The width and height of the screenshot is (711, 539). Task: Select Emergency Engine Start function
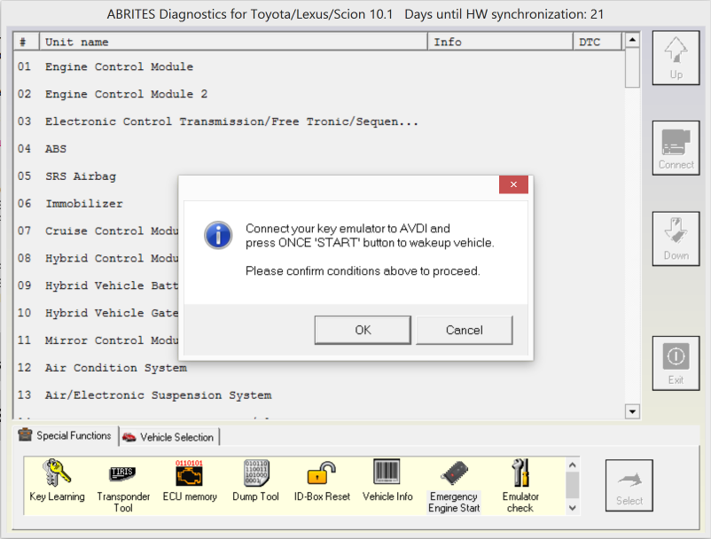(x=454, y=487)
